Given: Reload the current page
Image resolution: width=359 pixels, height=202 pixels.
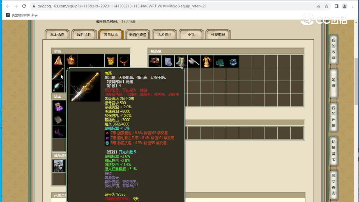Looking at the screenshot, I should coord(24,6).
